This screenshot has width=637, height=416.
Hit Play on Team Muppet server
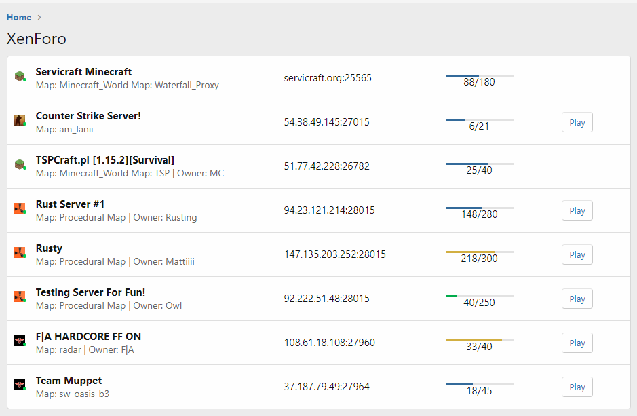pos(577,387)
